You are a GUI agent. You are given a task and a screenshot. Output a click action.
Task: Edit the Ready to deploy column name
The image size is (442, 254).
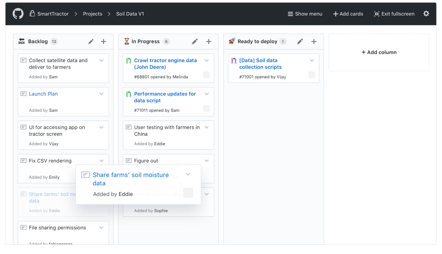(300, 41)
